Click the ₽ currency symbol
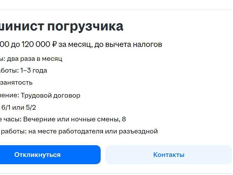233x175 pixels. click(54, 44)
